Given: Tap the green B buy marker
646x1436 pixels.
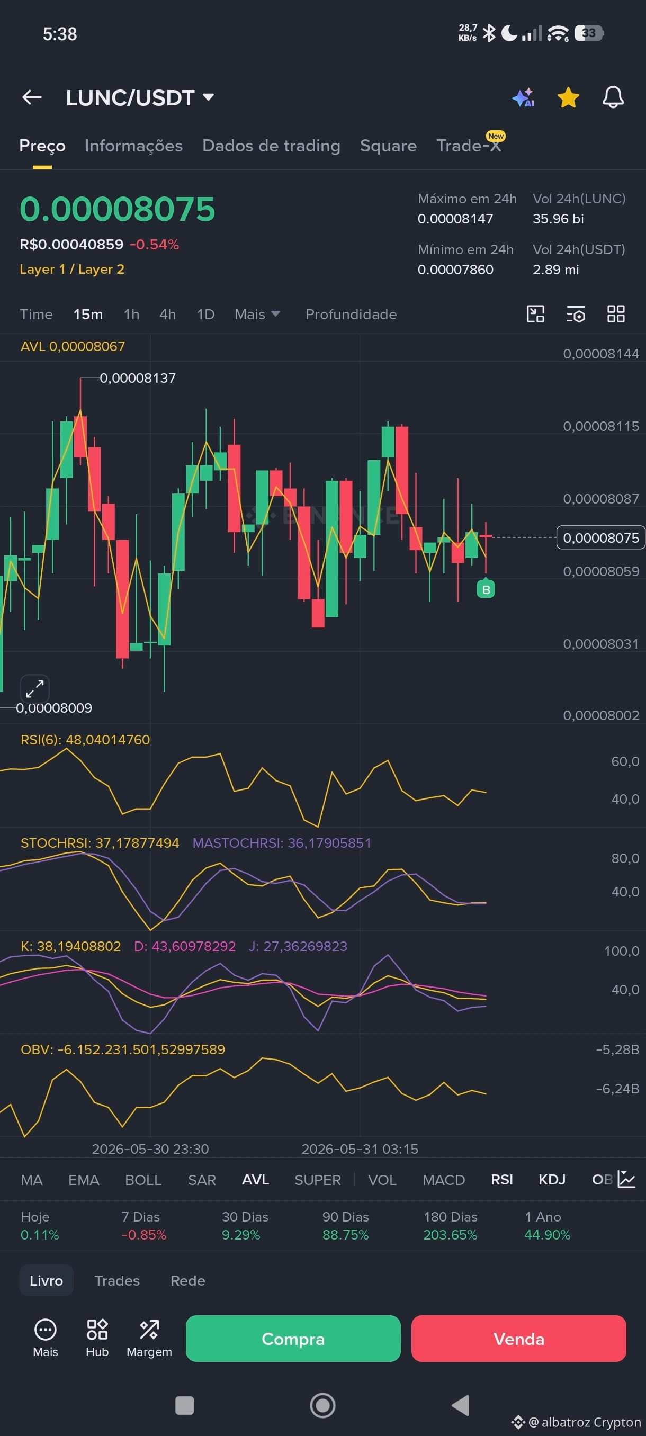Looking at the screenshot, I should coord(486,589).
